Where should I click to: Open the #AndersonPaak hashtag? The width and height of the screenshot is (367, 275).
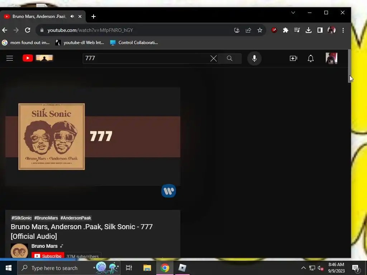(x=76, y=218)
